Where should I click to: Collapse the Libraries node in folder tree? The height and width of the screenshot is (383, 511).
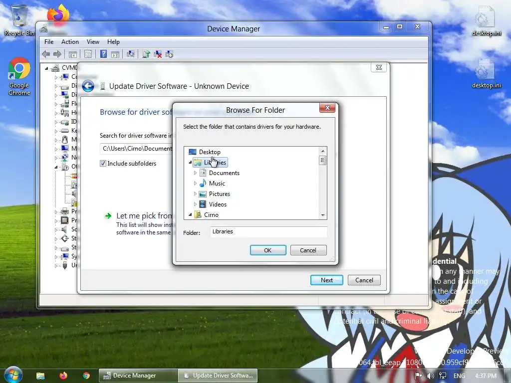pos(190,162)
